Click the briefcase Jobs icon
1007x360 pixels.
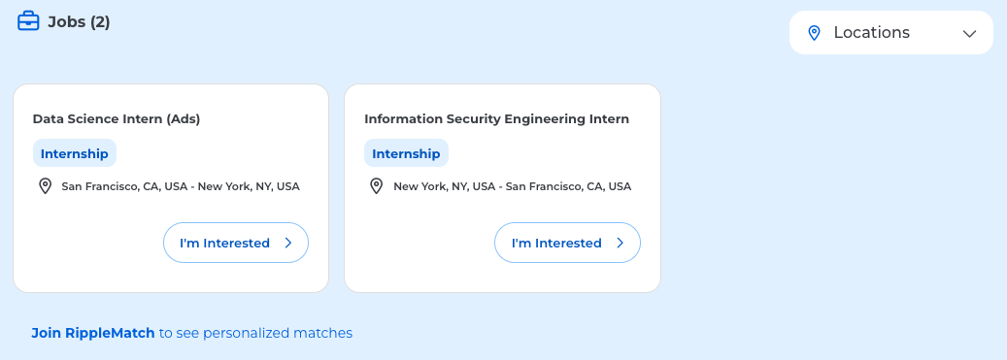pos(28,21)
